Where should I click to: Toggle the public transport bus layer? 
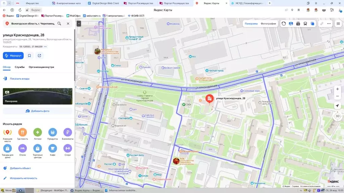(x=305, y=24)
